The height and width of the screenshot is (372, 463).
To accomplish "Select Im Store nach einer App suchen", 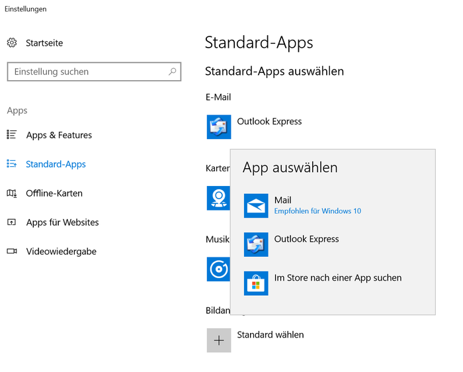I will click(338, 278).
